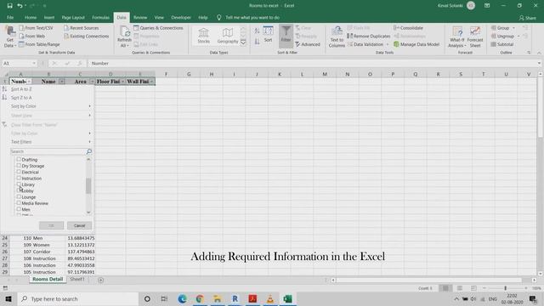Adjust the zoom slider in status bar

[505, 288]
